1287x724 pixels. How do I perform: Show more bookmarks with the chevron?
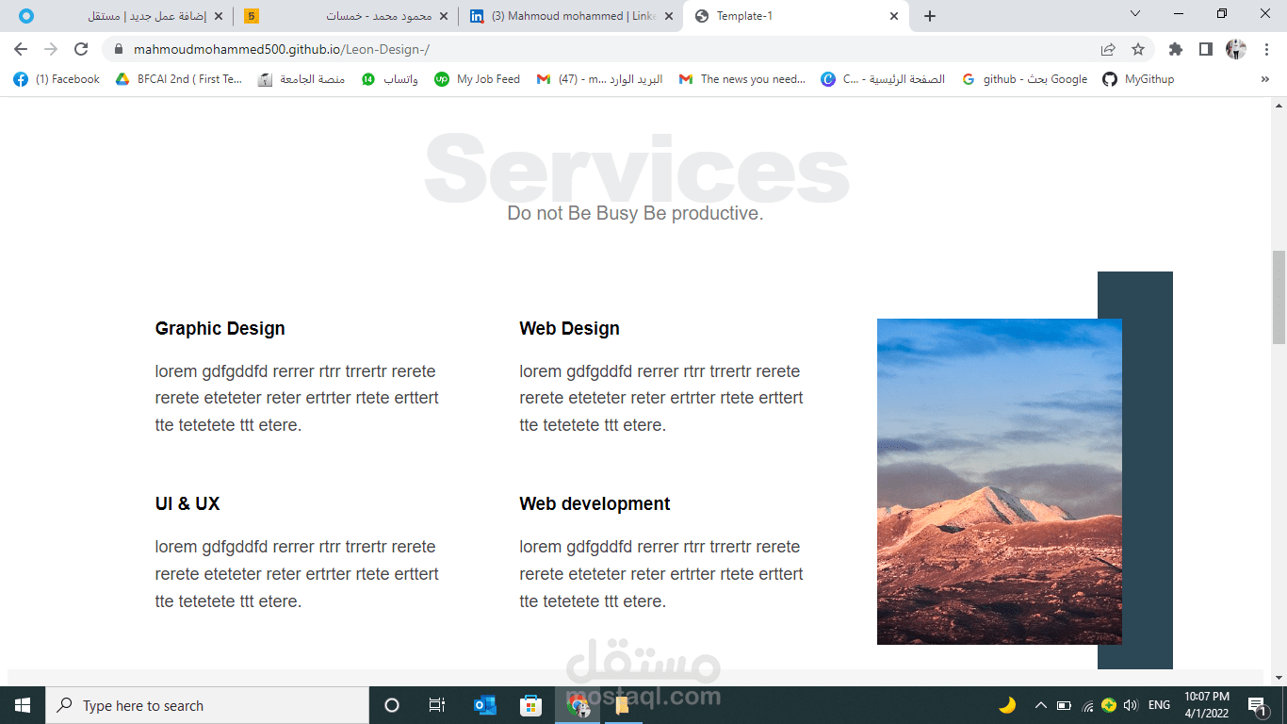[1264, 79]
